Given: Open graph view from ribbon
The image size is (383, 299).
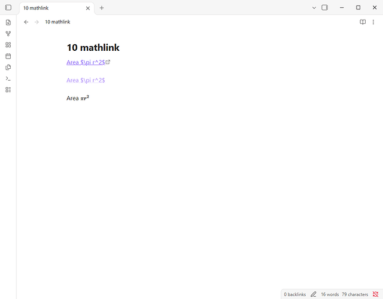Looking at the screenshot, I should (8, 33).
